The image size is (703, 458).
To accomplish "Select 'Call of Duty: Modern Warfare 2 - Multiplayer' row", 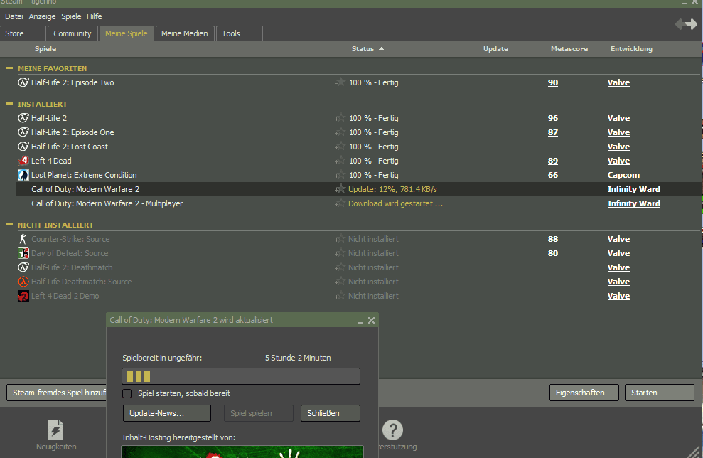I will click(x=359, y=203).
